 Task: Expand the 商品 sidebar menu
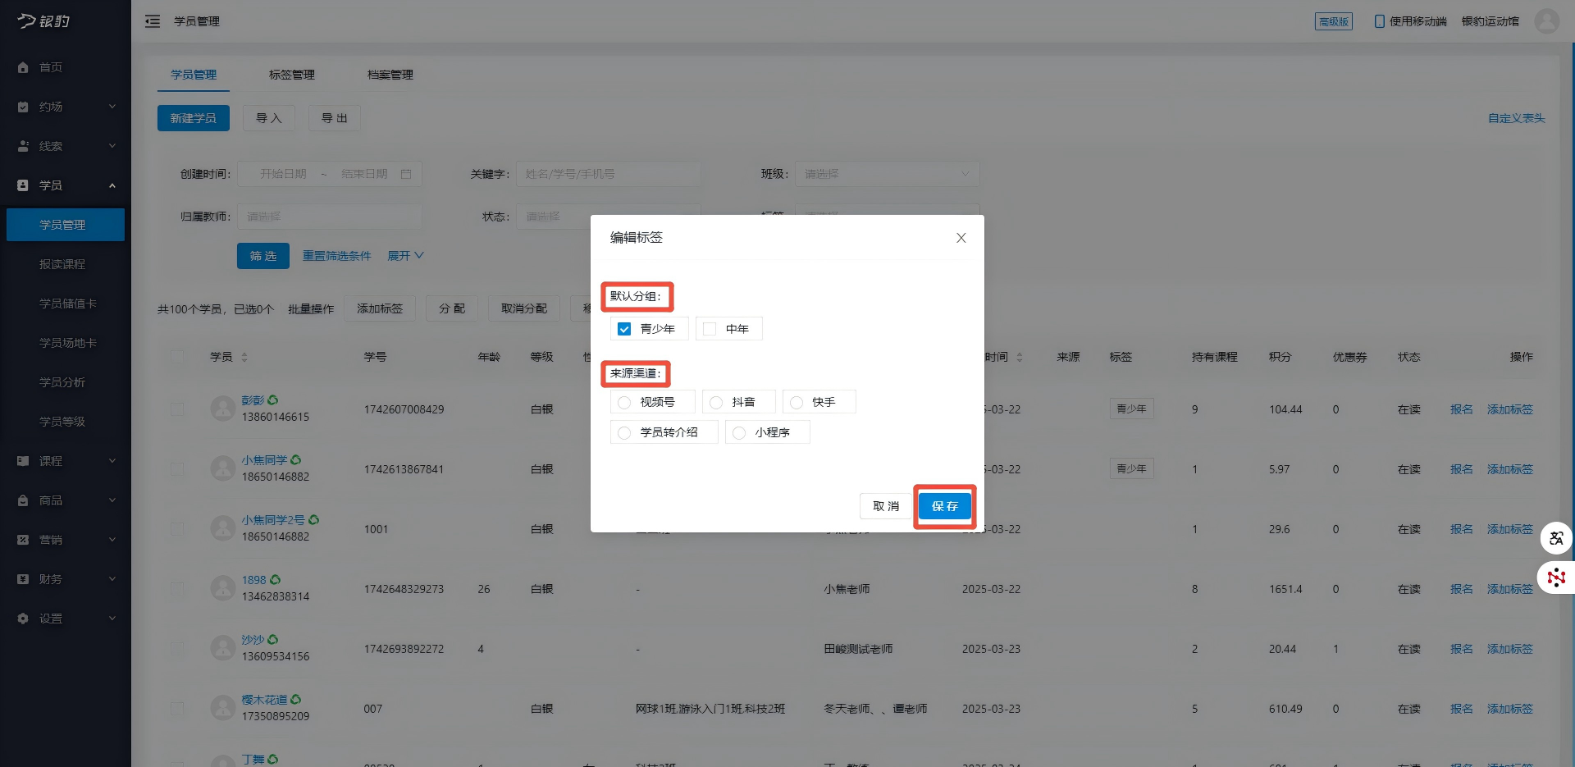[x=112, y=500]
